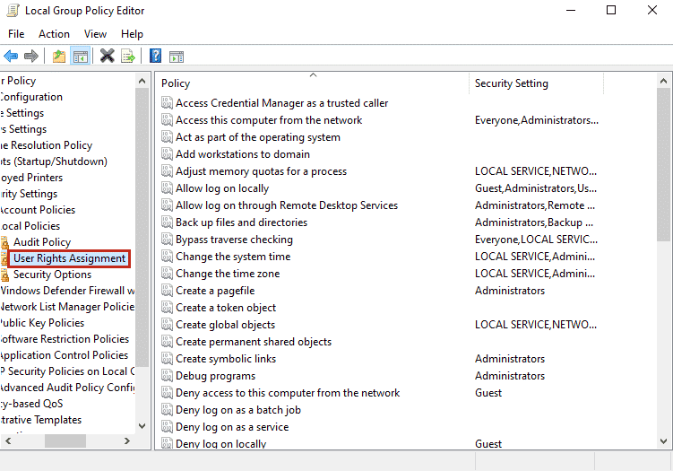Select Deny log on locally policy
The image size is (673, 471).
point(221,443)
